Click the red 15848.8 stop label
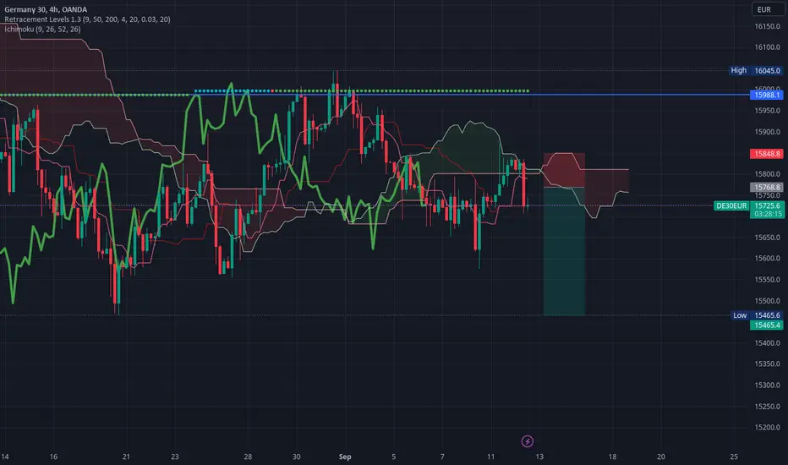The width and height of the screenshot is (788, 465). tap(766, 154)
